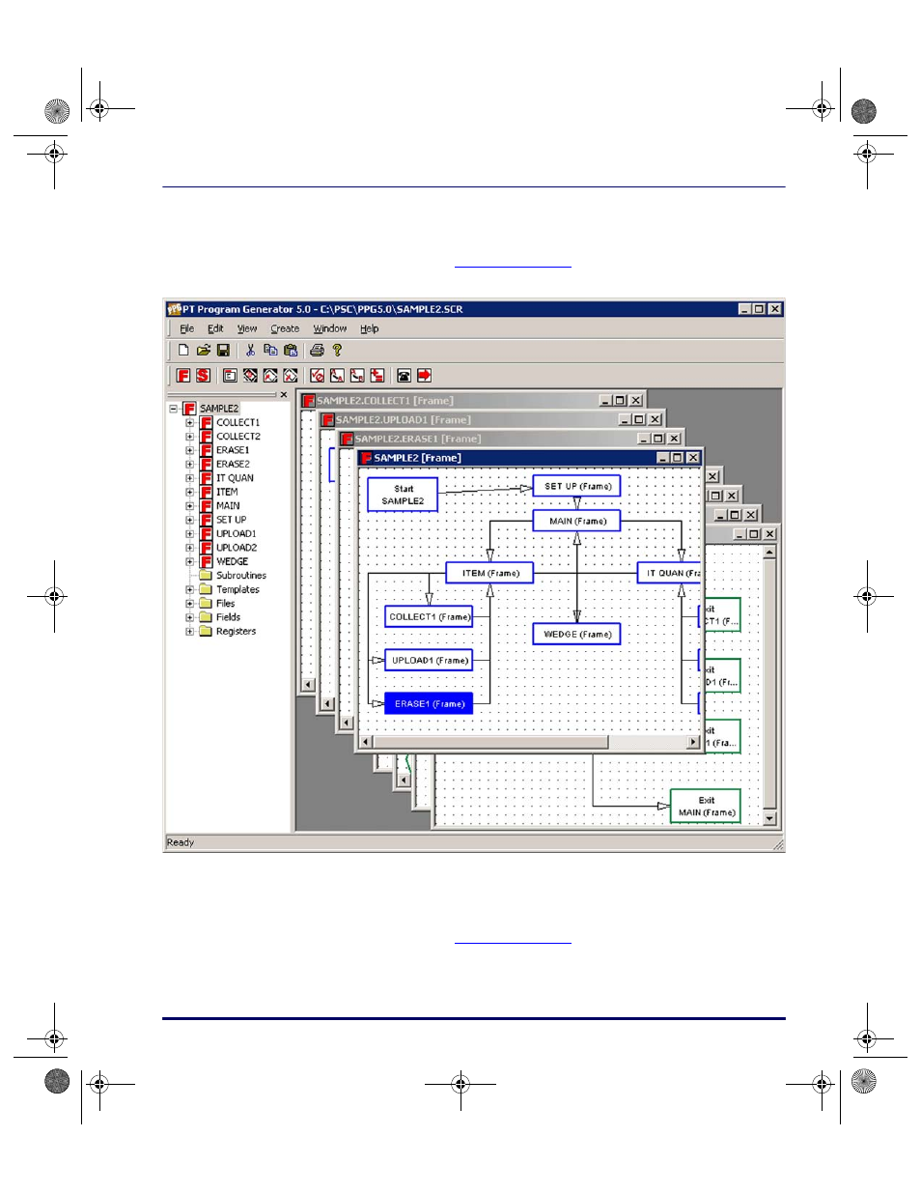Open the Window menu
The height and width of the screenshot is (1193, 921).
click(x=329, y=329)
